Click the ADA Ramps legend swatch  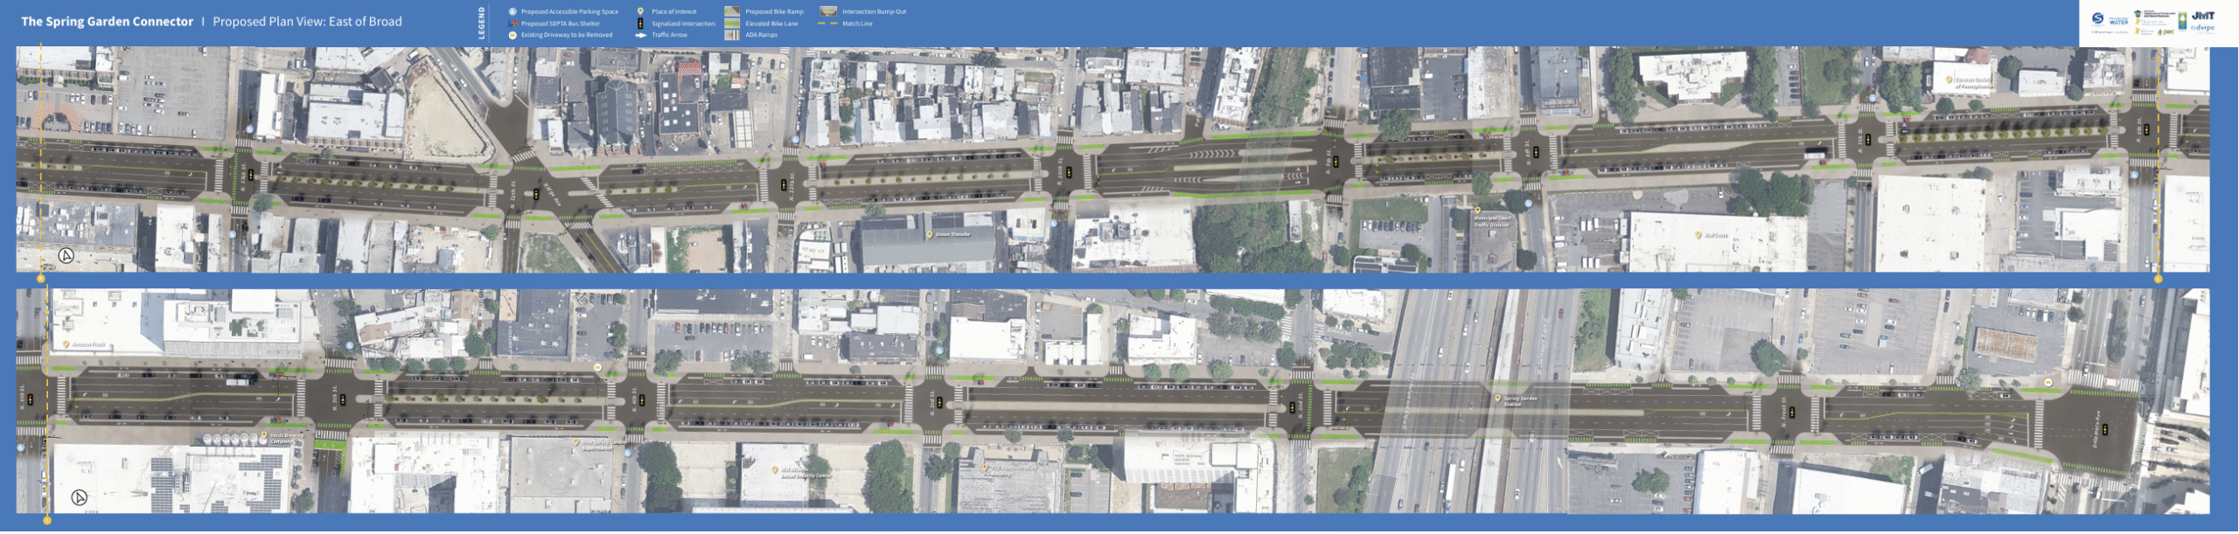click(x=732, y=35)
